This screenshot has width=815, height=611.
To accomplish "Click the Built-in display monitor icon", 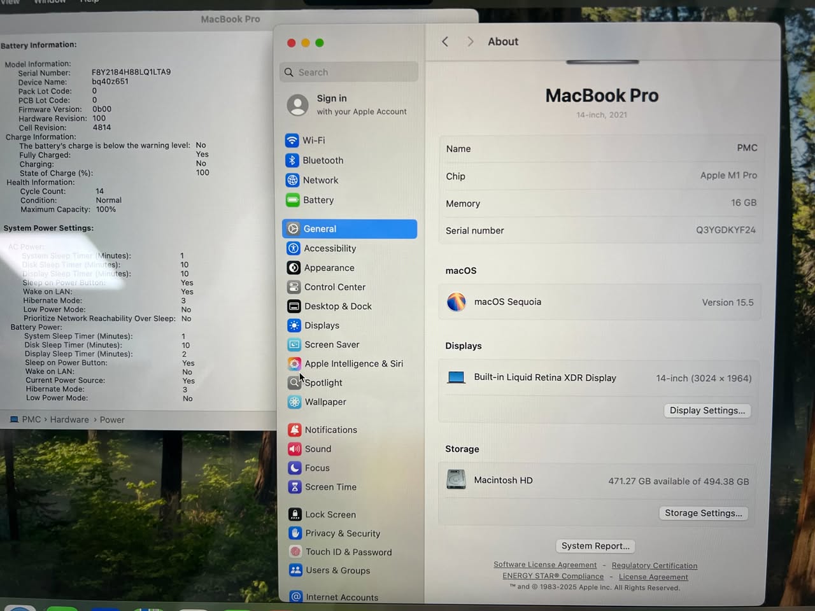I will point(456,377).
